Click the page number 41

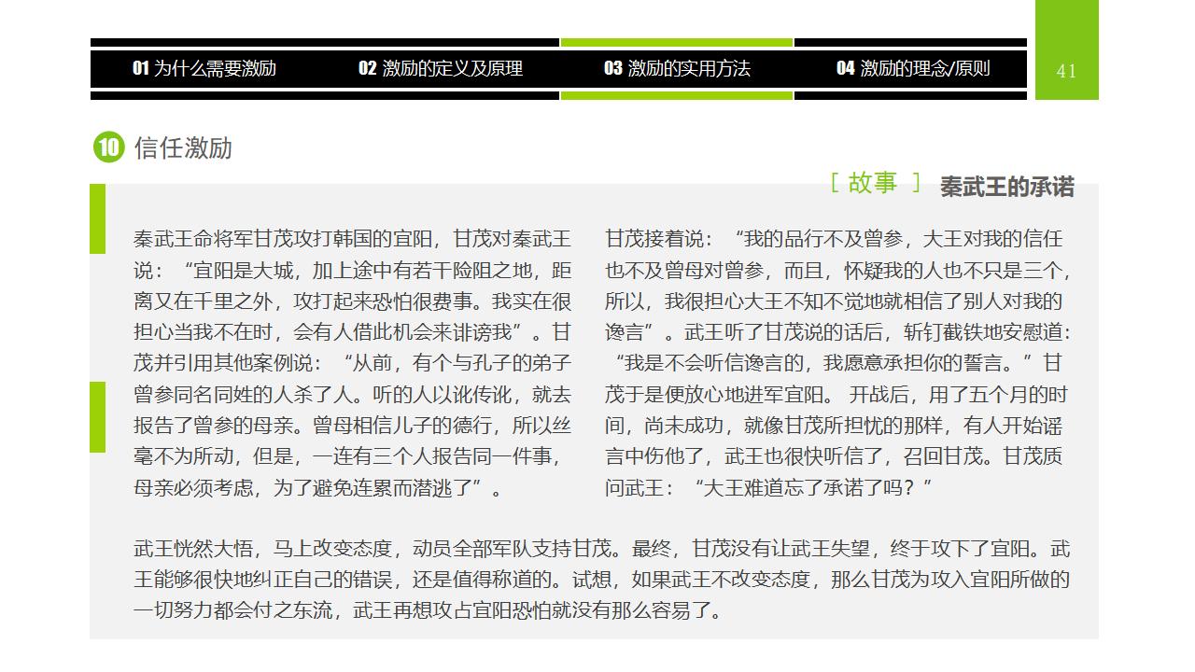tap(1066, 71)
